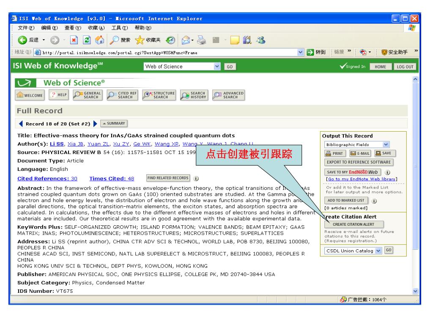The height and width of the screenshot is (324, 433).
Task: Open the 收藏(A) menu
Action: pos(96,28)
